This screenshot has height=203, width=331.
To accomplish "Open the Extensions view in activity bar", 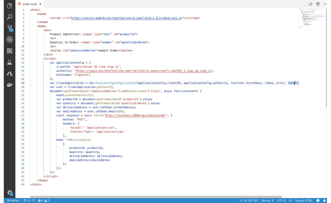I will click(x=9, y=51).
